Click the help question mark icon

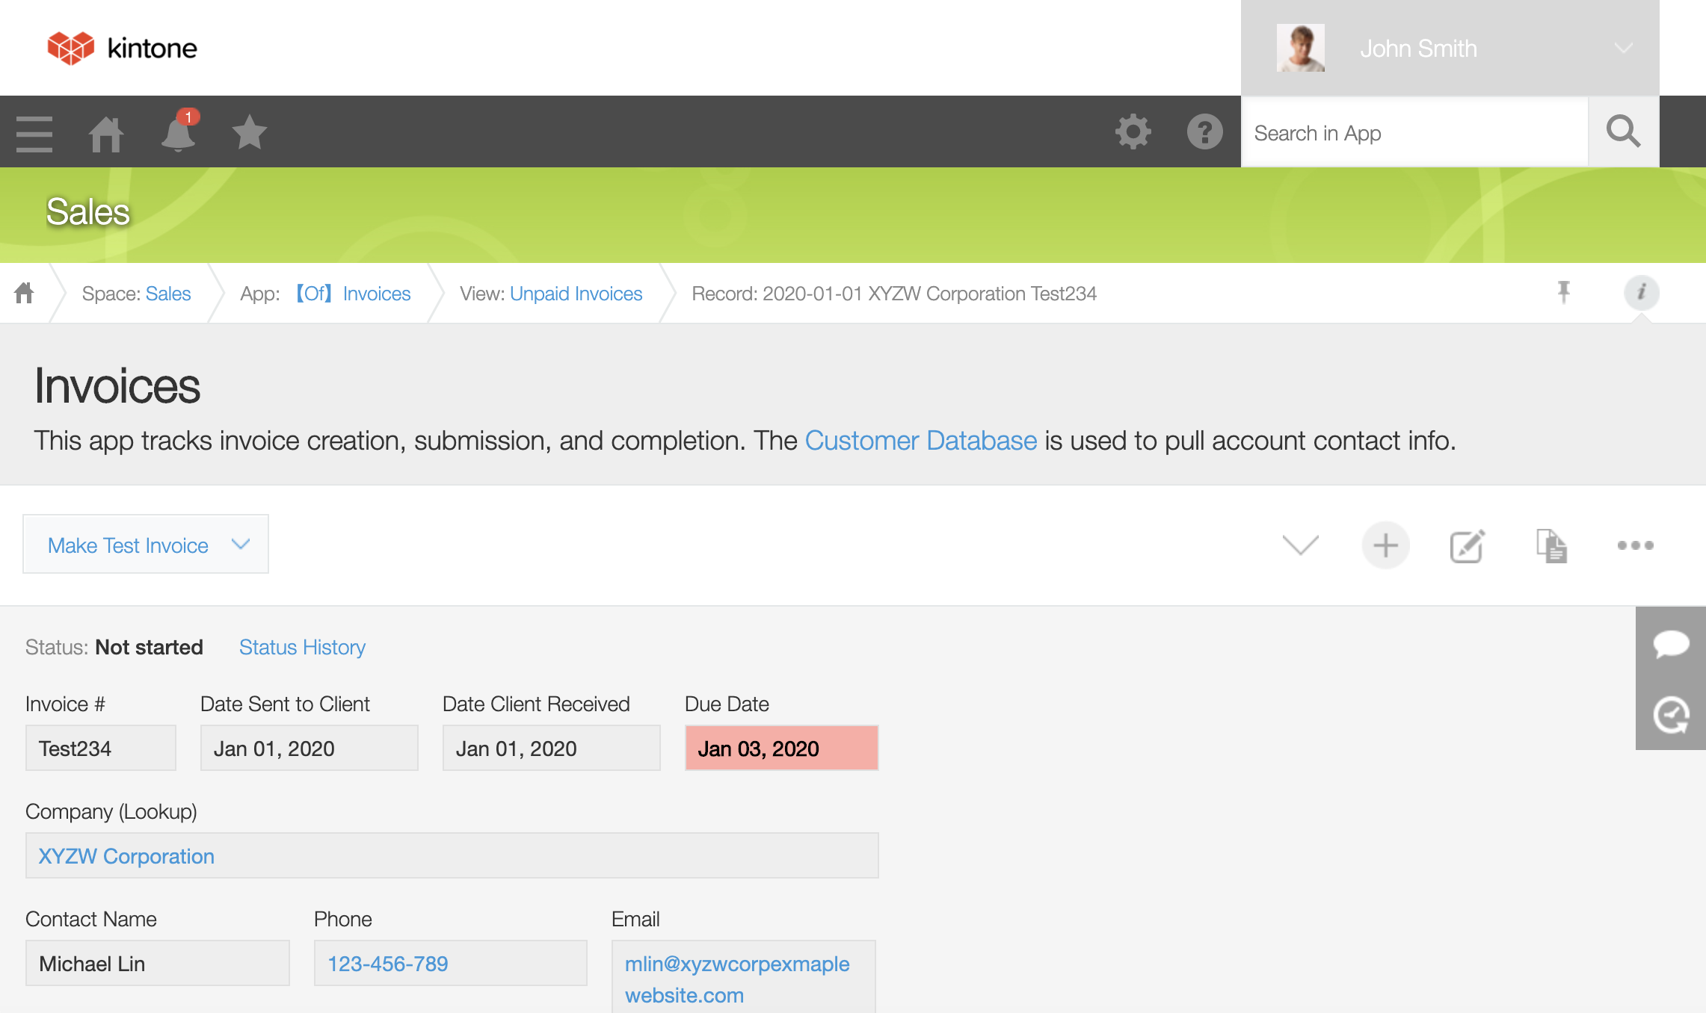1204,132
